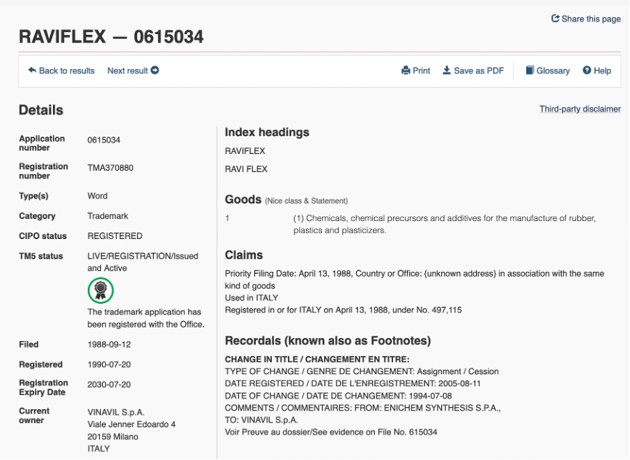Image resolution: width=630 pixels, height=460 pixels.
Task: Click the owner country ITALY line
Action: click(99, 449)
